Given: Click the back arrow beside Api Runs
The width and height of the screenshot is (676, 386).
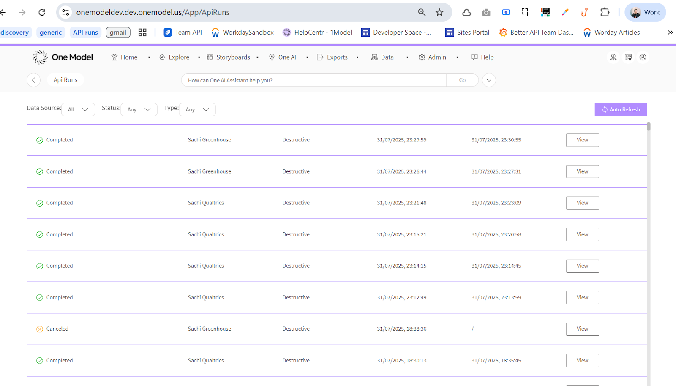Looking at the screenshot, I should point(33,80).
